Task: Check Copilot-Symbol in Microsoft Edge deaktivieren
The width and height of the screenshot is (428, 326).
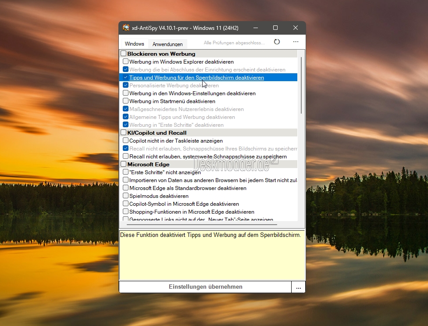Action: [x=125, y=204]
